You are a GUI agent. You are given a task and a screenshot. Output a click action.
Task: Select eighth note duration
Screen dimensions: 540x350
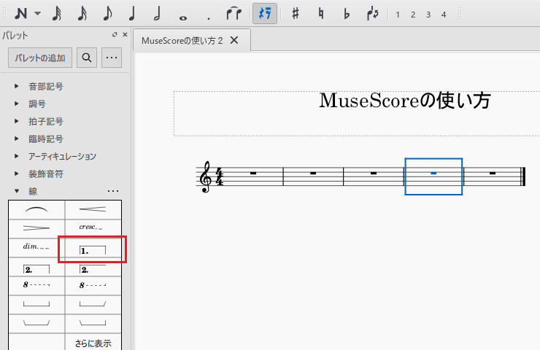[x=107, y=14]
